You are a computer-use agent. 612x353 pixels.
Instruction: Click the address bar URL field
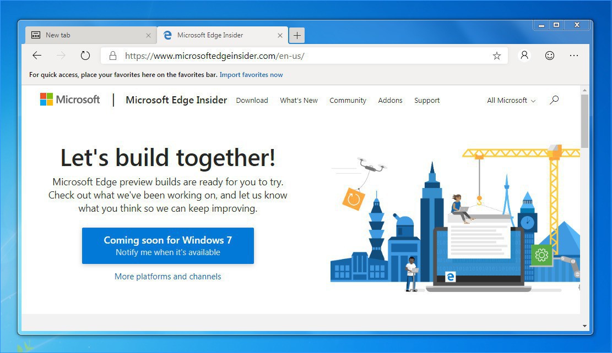tap(304, 56)
